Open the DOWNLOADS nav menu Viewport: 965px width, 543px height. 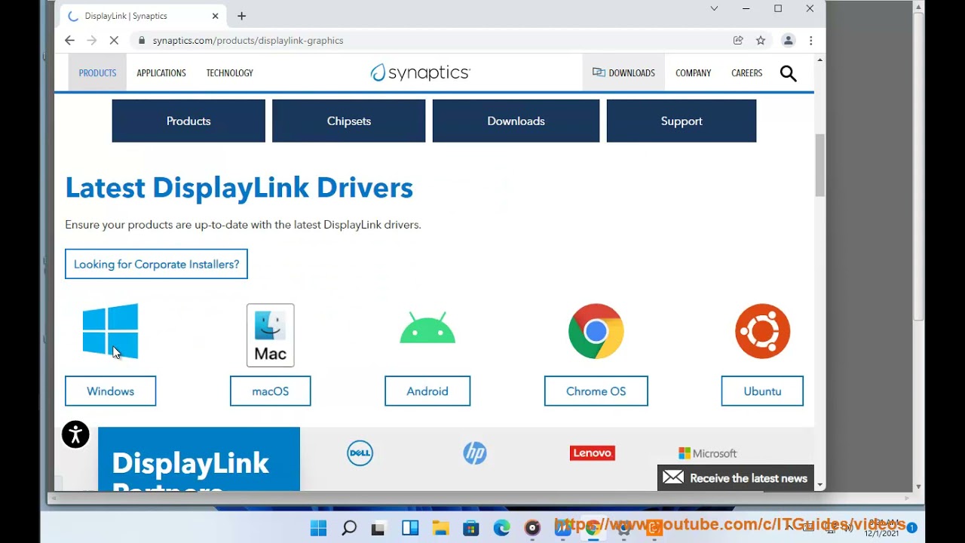(x=623, y=73)
